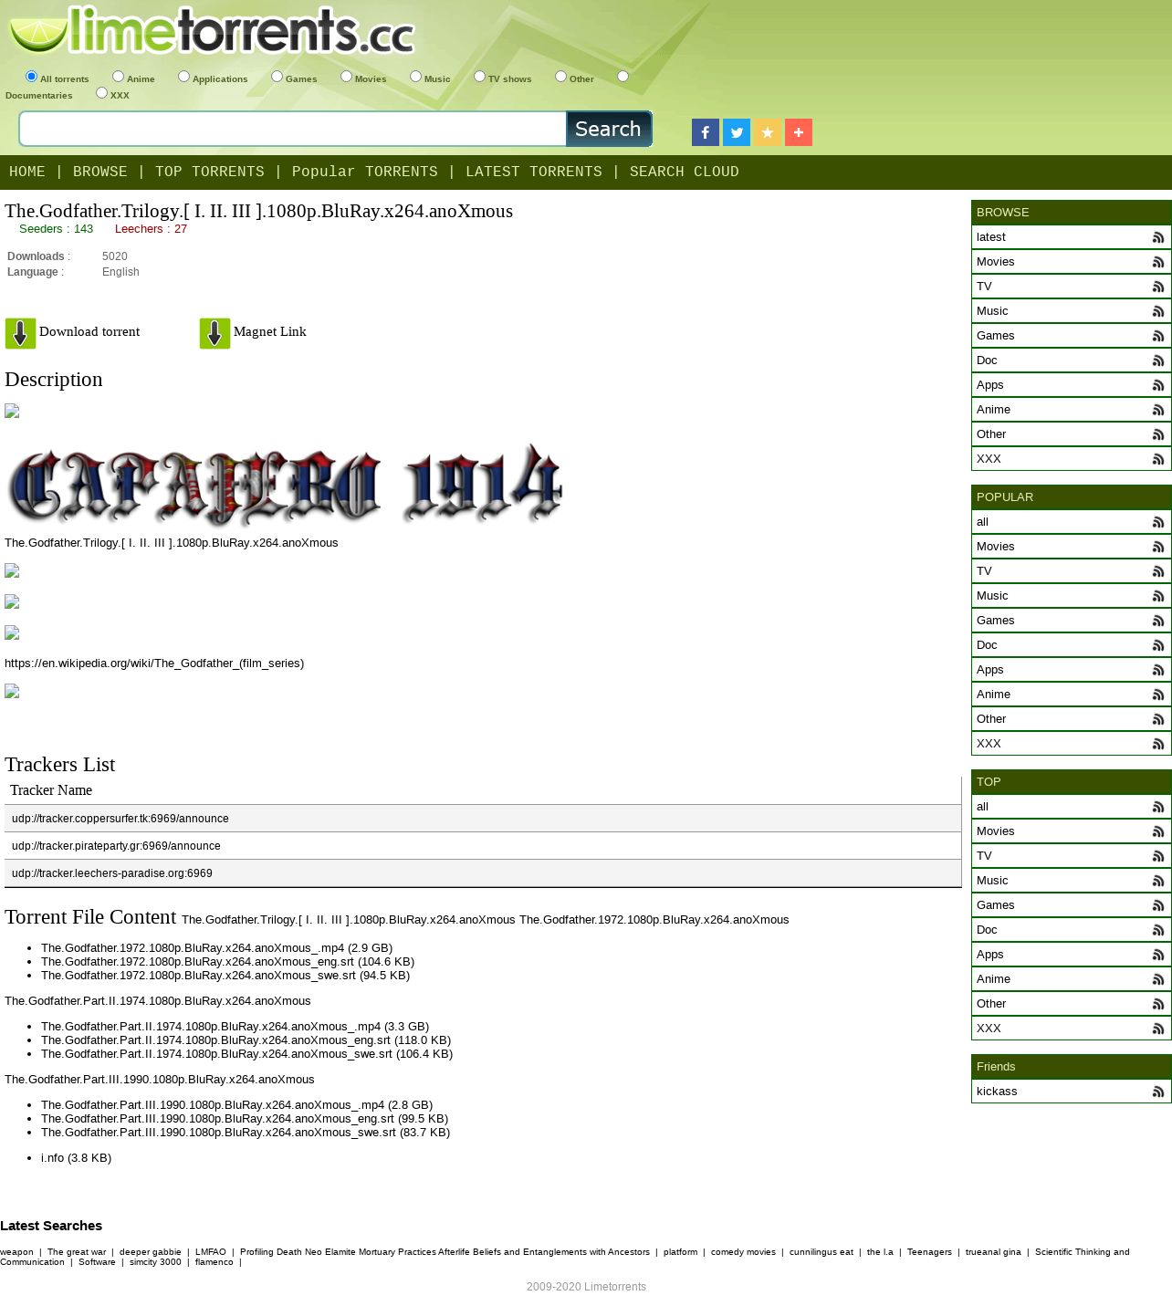This screenshot has height=1306, width=1172.
Task: Click the 'simcity 3000' latest search link
Action: point(155,1262)
